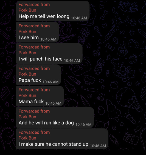The height and width of the screenshot is (155, 146).
Task: Select the 'And he will run like a dog' message
Action: point(46,123)
